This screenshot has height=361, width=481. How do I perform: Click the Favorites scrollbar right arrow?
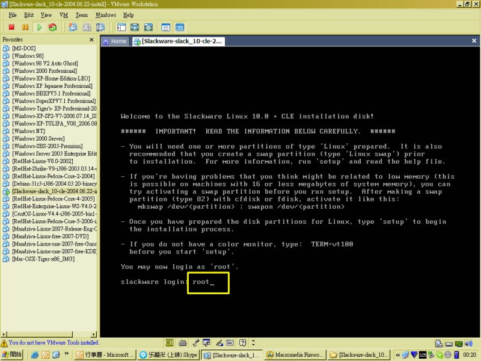click(x=94, y=334)
